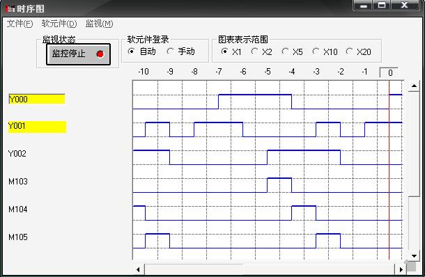The image size is (425, 277).
Task: Click the -5 time axis label
Action: [x=268, y=72]
